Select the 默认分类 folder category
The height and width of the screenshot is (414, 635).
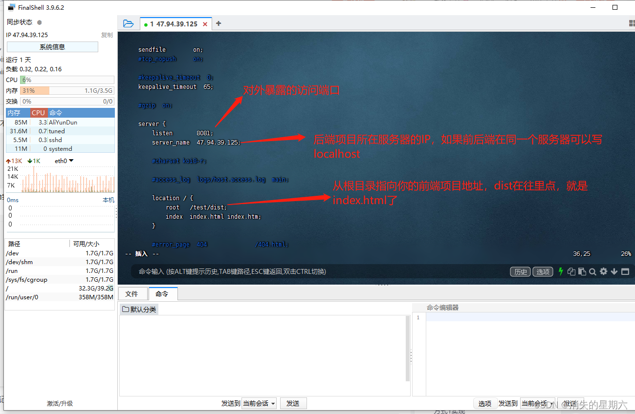(x=140, y=310)
